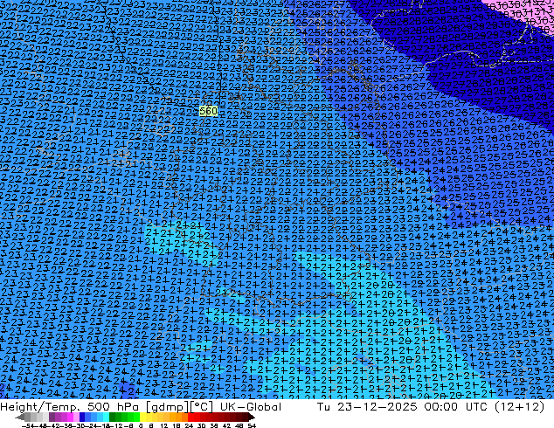Viewport: 554px width, 428px height.
Task: Click the 560 contour height label
Action: click(208, 111)
